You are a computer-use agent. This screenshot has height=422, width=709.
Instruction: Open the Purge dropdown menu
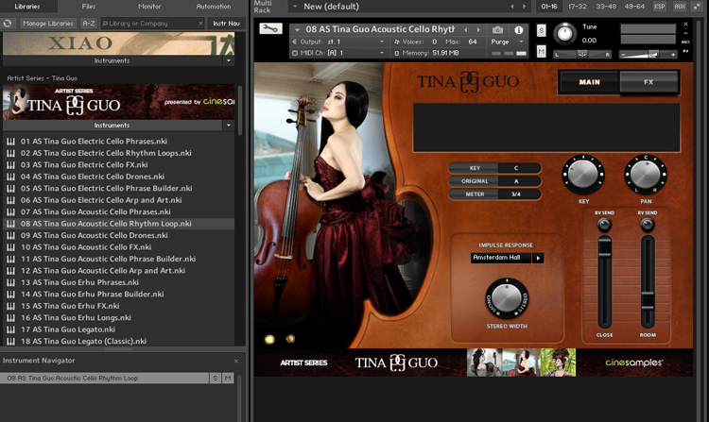coord(521,42)
